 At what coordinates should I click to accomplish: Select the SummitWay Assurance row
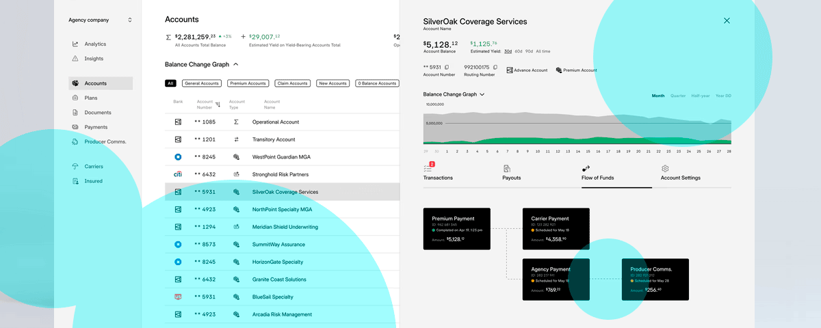282,245
